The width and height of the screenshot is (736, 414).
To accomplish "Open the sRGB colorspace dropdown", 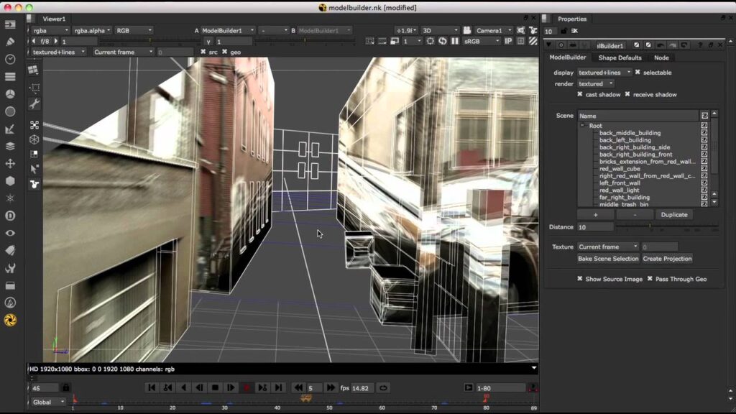I will [x=482, y=41].
